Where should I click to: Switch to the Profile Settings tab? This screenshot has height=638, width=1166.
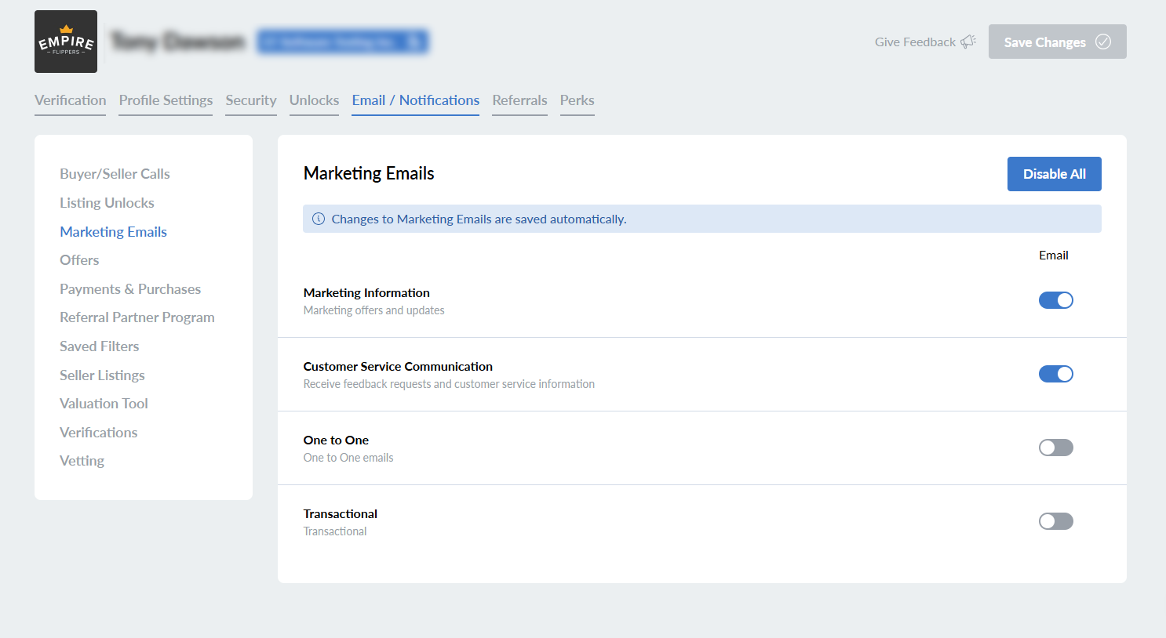click(166, 100)
